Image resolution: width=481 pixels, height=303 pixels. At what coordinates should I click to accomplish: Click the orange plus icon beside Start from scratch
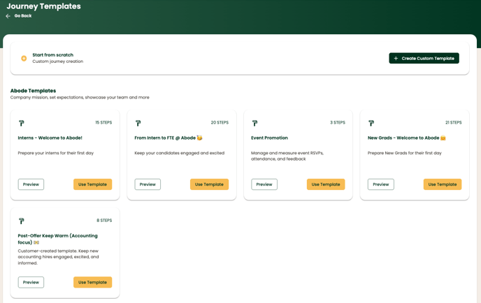(x=24, y=59)
